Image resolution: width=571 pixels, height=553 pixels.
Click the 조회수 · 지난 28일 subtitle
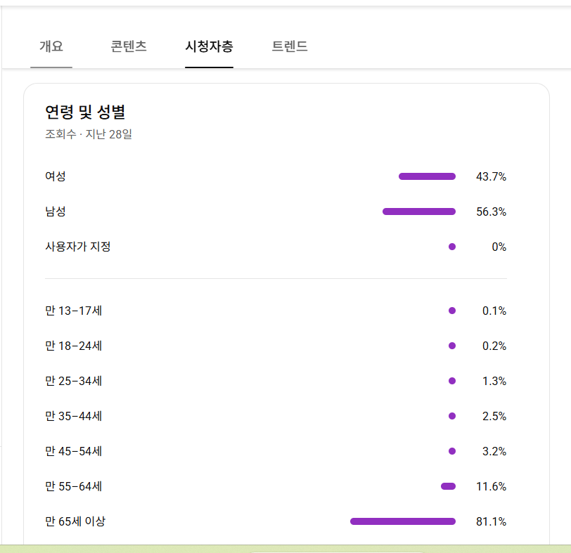click(89, 134)
